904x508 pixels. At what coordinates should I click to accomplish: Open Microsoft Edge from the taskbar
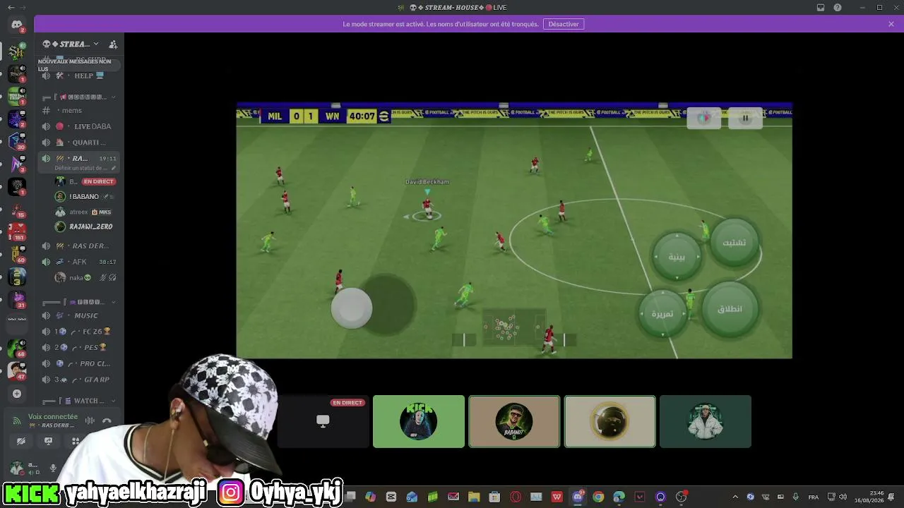click(619, 497)
